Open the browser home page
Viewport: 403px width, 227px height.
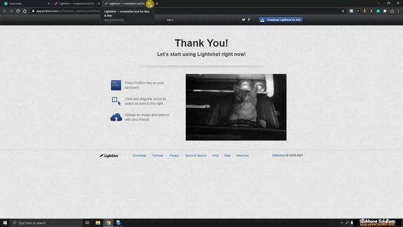point(25,11)
